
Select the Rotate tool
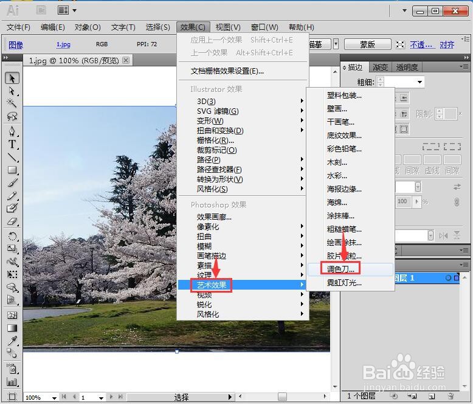[x=12, y=236]
